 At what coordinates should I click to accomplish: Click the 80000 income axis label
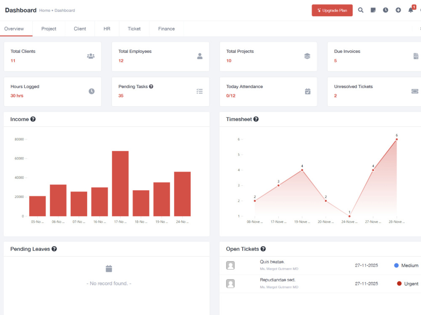coord(19,139)
